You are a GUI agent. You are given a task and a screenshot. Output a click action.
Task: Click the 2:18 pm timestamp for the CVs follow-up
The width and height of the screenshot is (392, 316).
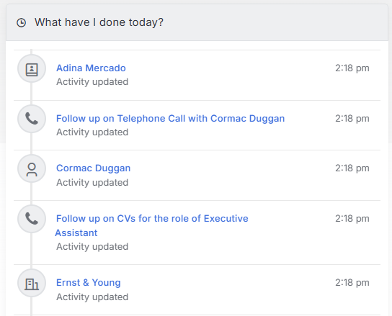click(352, 219)
